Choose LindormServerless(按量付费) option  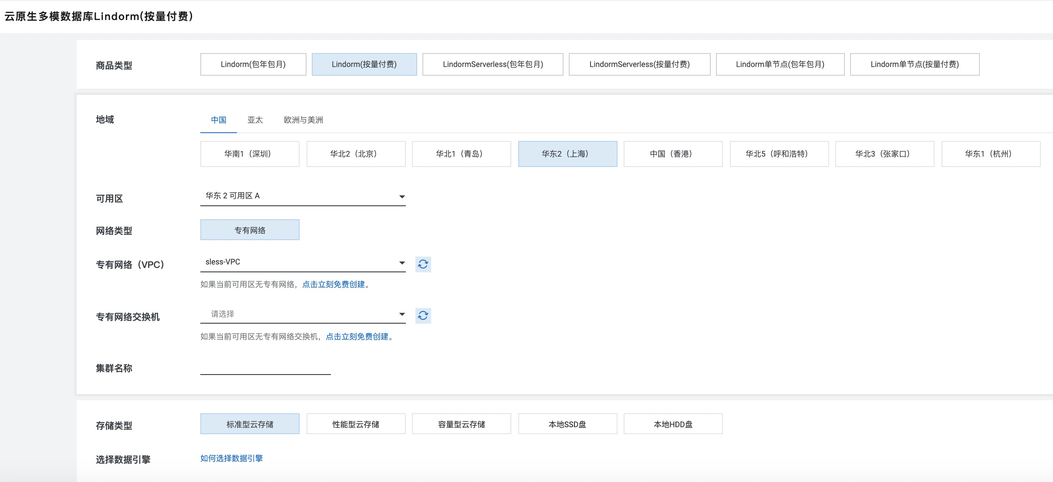tap(639, 64)
